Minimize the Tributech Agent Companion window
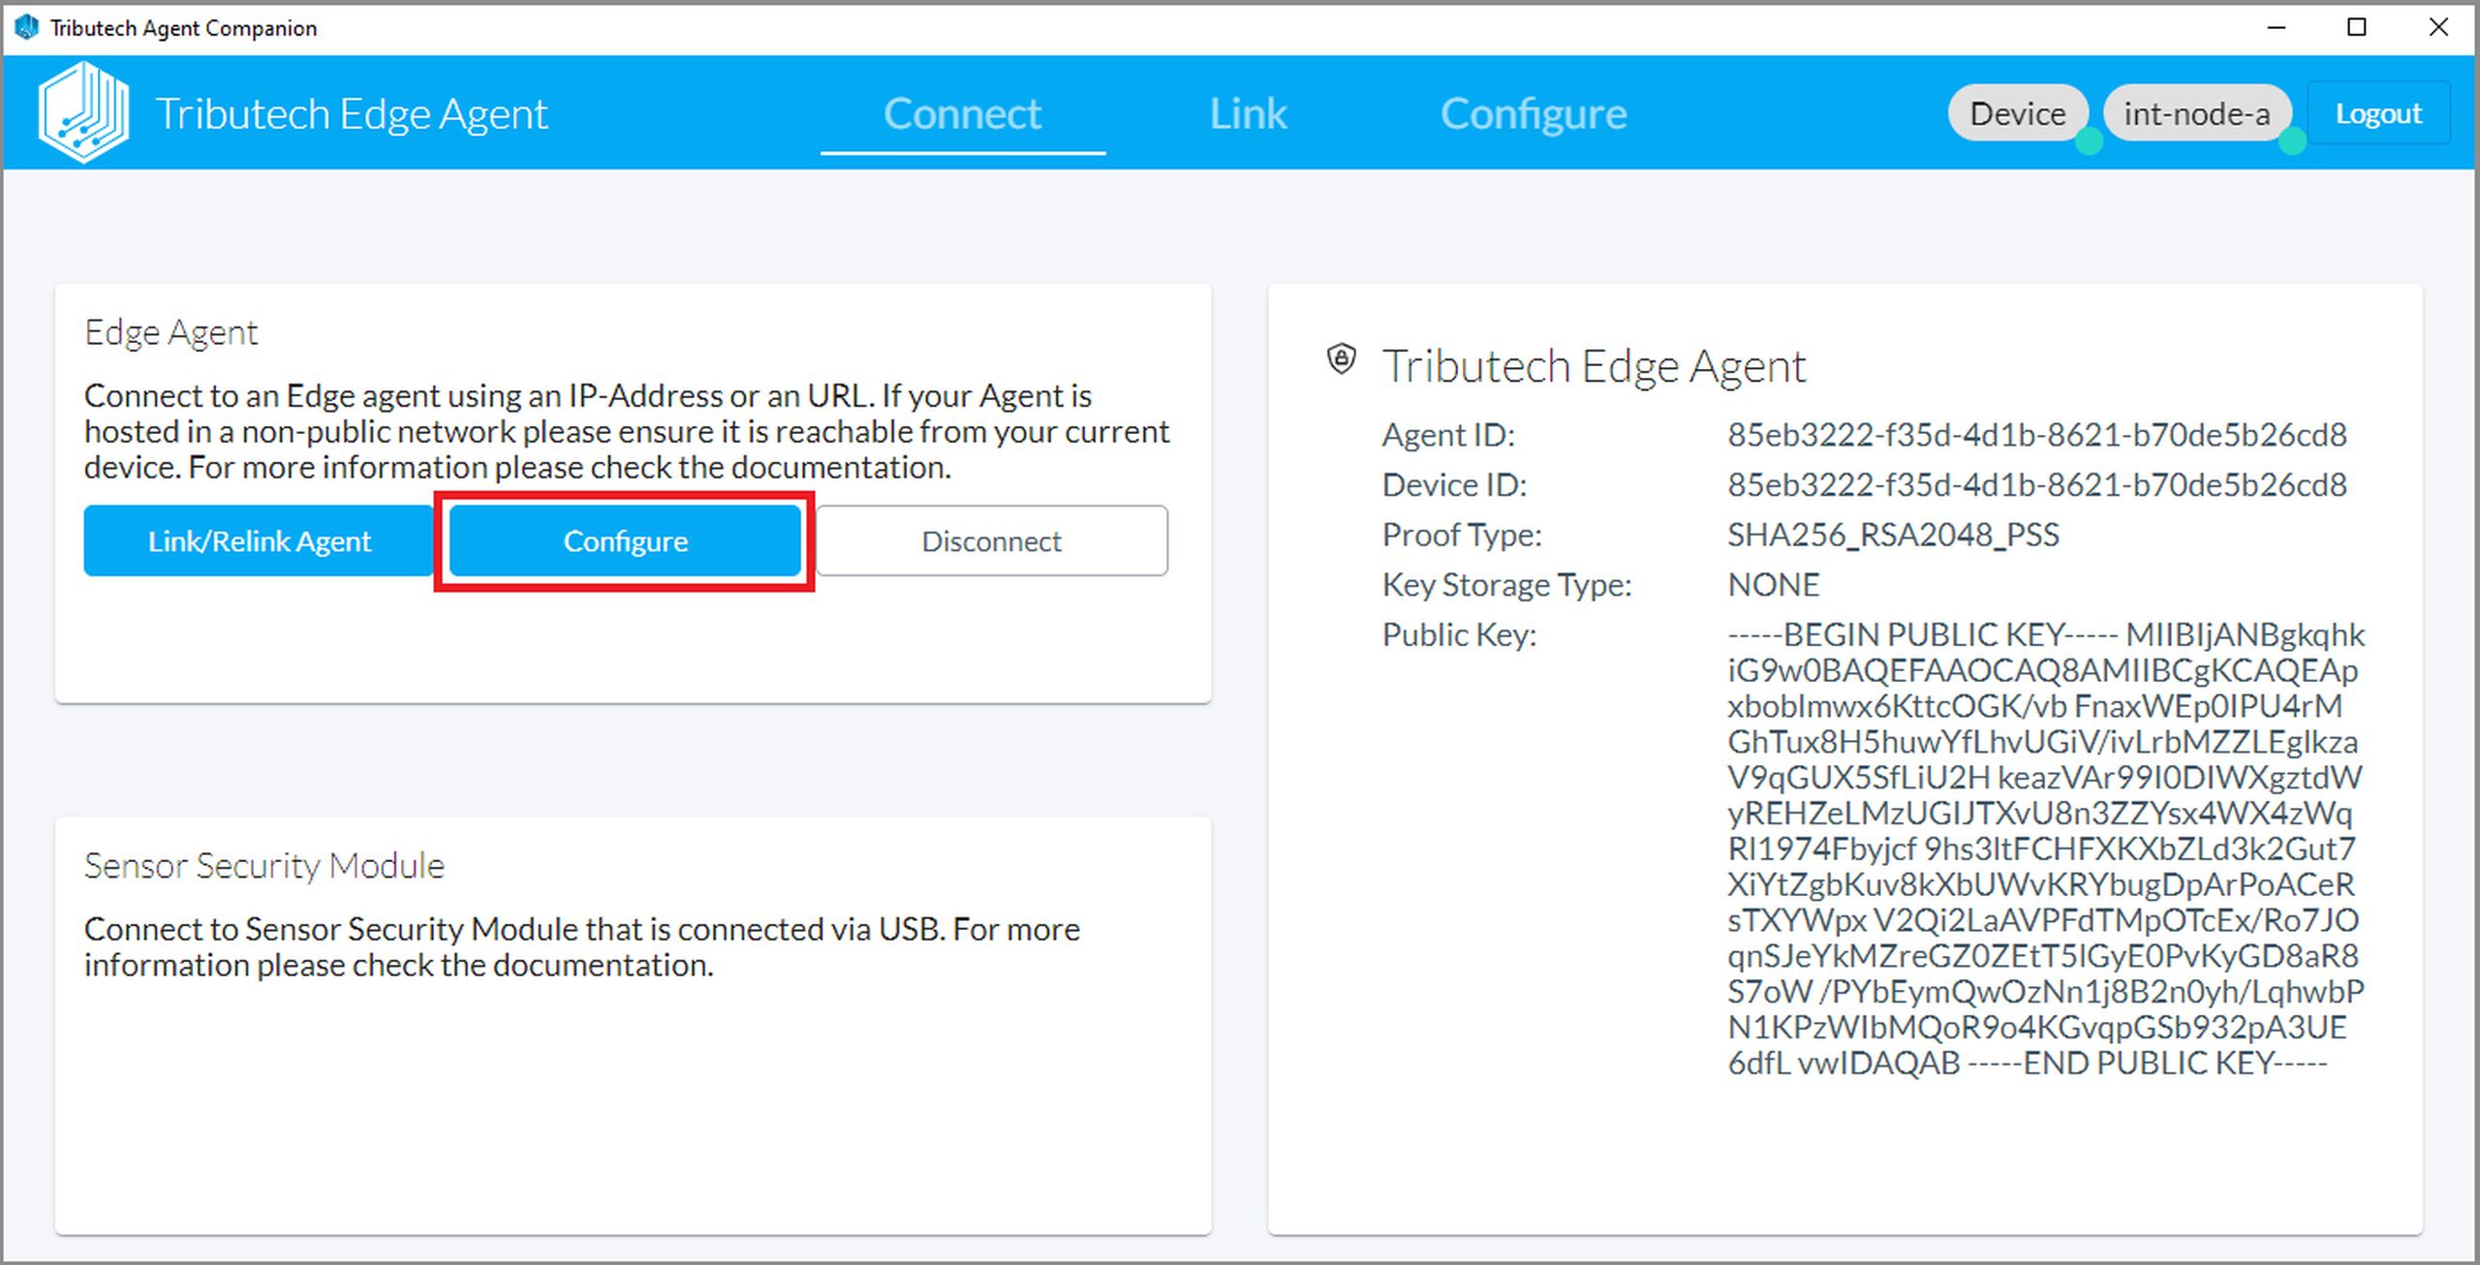 (2277, 27)
